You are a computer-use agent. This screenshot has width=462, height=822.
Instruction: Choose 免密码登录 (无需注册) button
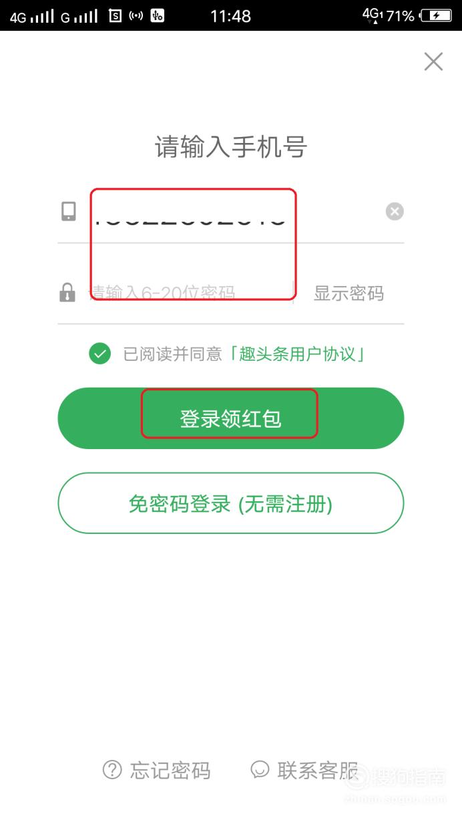pyautogui.click(x=231, y=503)
